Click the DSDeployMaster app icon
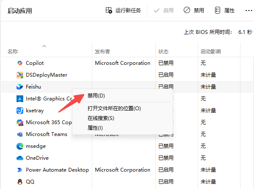Screen dimensions: 254x189 click(x=19, y=75)
